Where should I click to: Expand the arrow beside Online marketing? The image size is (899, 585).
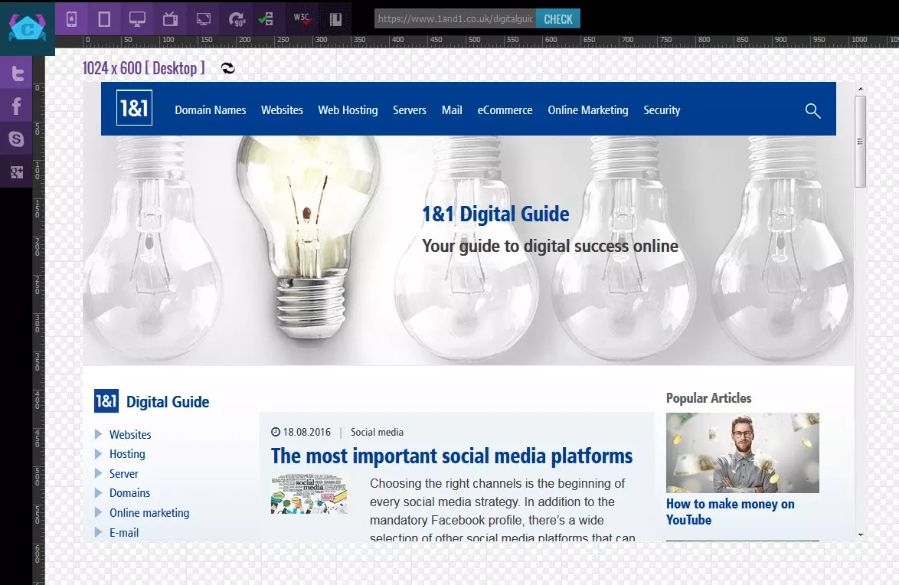[x=99, y=512]
